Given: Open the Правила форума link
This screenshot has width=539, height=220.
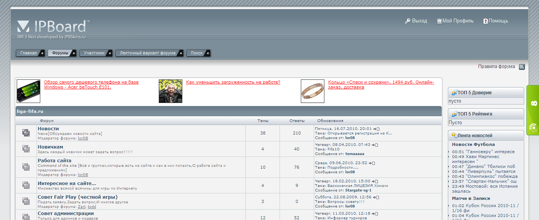Looking at the screenshot, I should [x=496, y=66].
